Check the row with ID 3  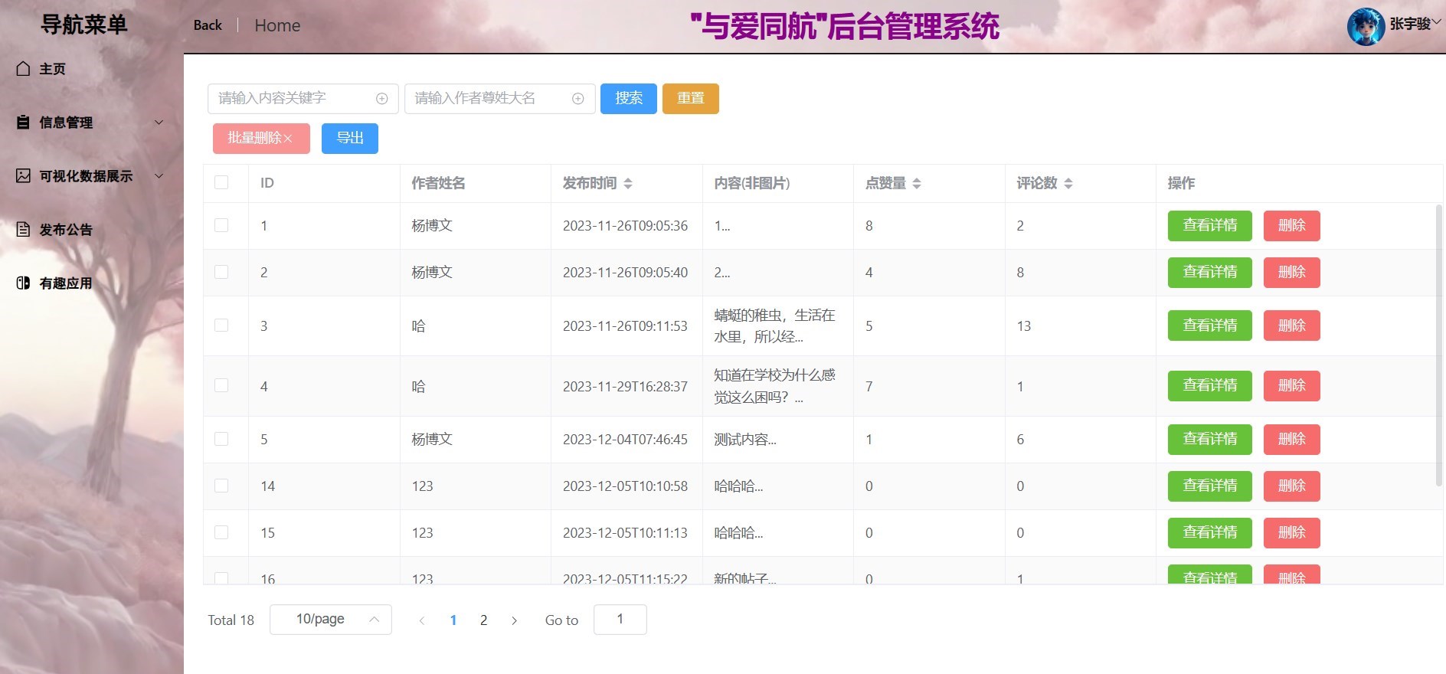(221, 325)
